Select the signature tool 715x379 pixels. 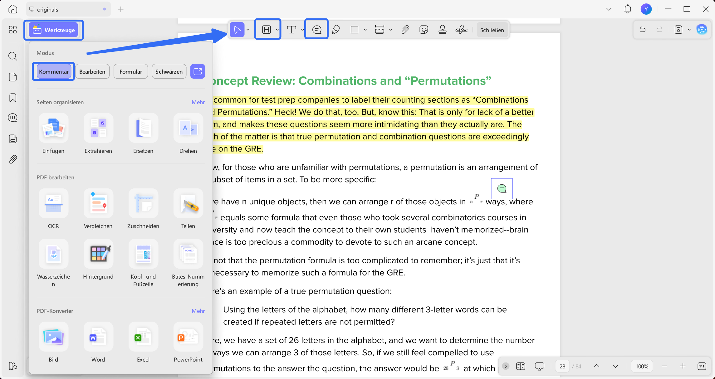[461, 30]
